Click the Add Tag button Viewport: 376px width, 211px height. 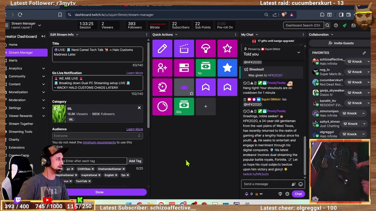135,161
